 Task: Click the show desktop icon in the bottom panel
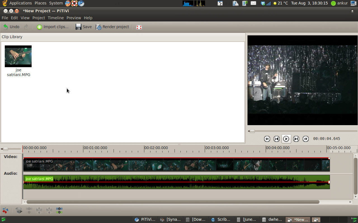[x=4, y=220]
